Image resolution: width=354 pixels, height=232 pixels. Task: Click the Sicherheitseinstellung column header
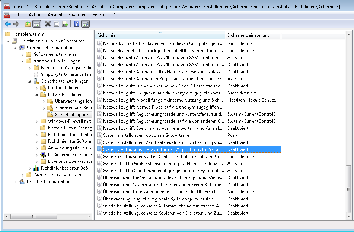pyautogui.click(x=248, y=35)
